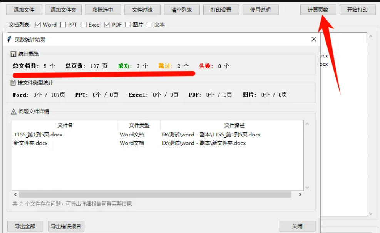Click the PPT 0个 / 0页 statistic
Image resolution: width=380 pixels, height=233 pixels.
tap(97, 95)
